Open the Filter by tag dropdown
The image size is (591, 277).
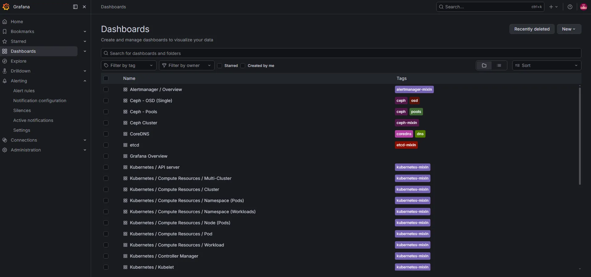point(128,65)
